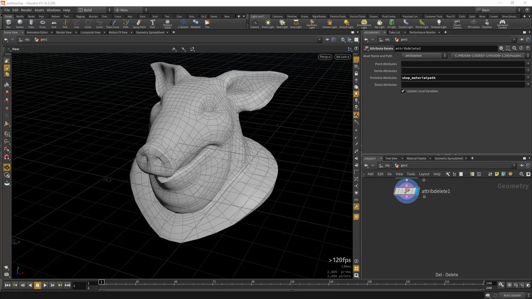The height and width of the screenshot is (299, 532).
Task: Toggle the lock icon in viewport display toolbar
Action: tap(356, 74)
